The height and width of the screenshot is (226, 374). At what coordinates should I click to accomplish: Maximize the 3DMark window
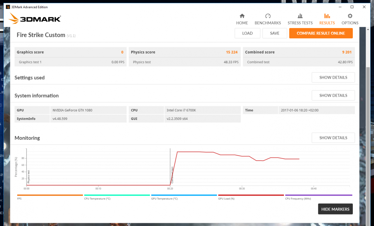[x=352, y=7]
